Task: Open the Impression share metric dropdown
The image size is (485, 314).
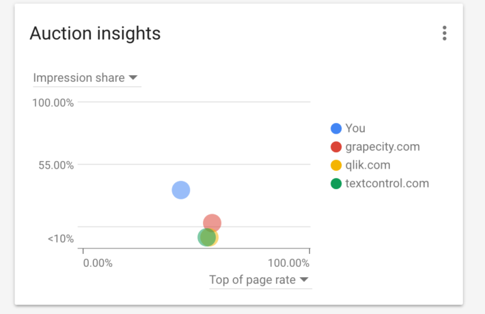Action: click(x=86, y=78)
